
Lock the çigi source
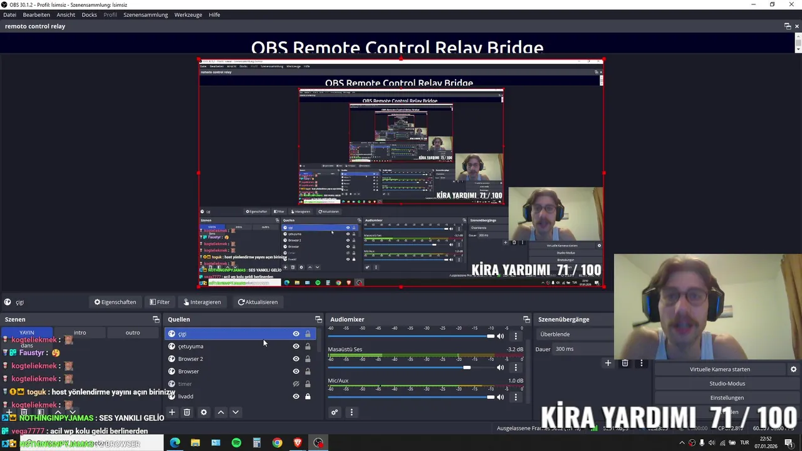[308, 334]
